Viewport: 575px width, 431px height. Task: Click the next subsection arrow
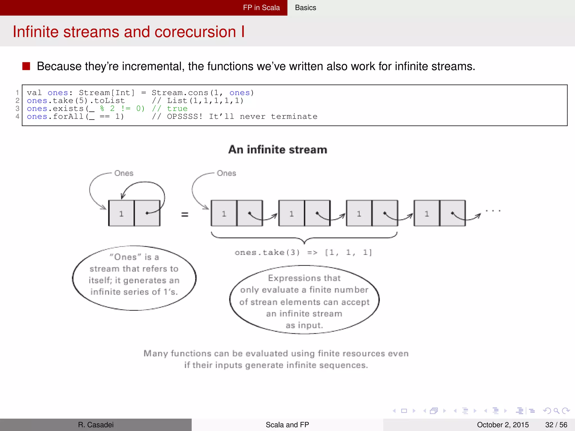coord(475,411)
